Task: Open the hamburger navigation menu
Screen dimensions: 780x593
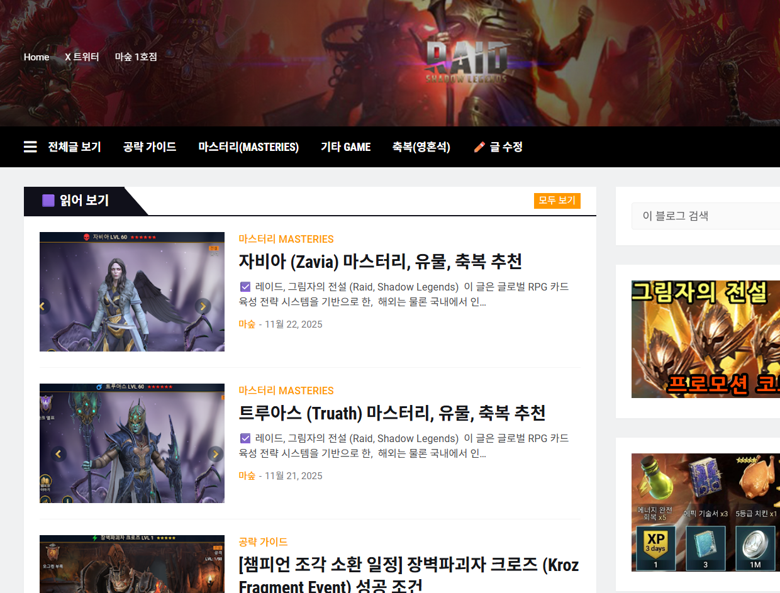Action: [30, 147]
